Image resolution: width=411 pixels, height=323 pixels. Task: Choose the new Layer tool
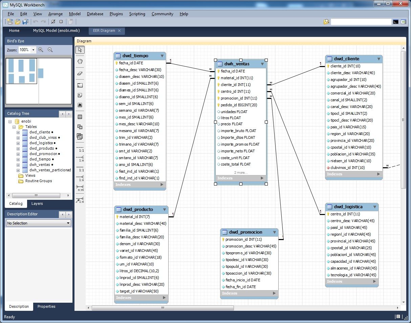coord(80,85)
